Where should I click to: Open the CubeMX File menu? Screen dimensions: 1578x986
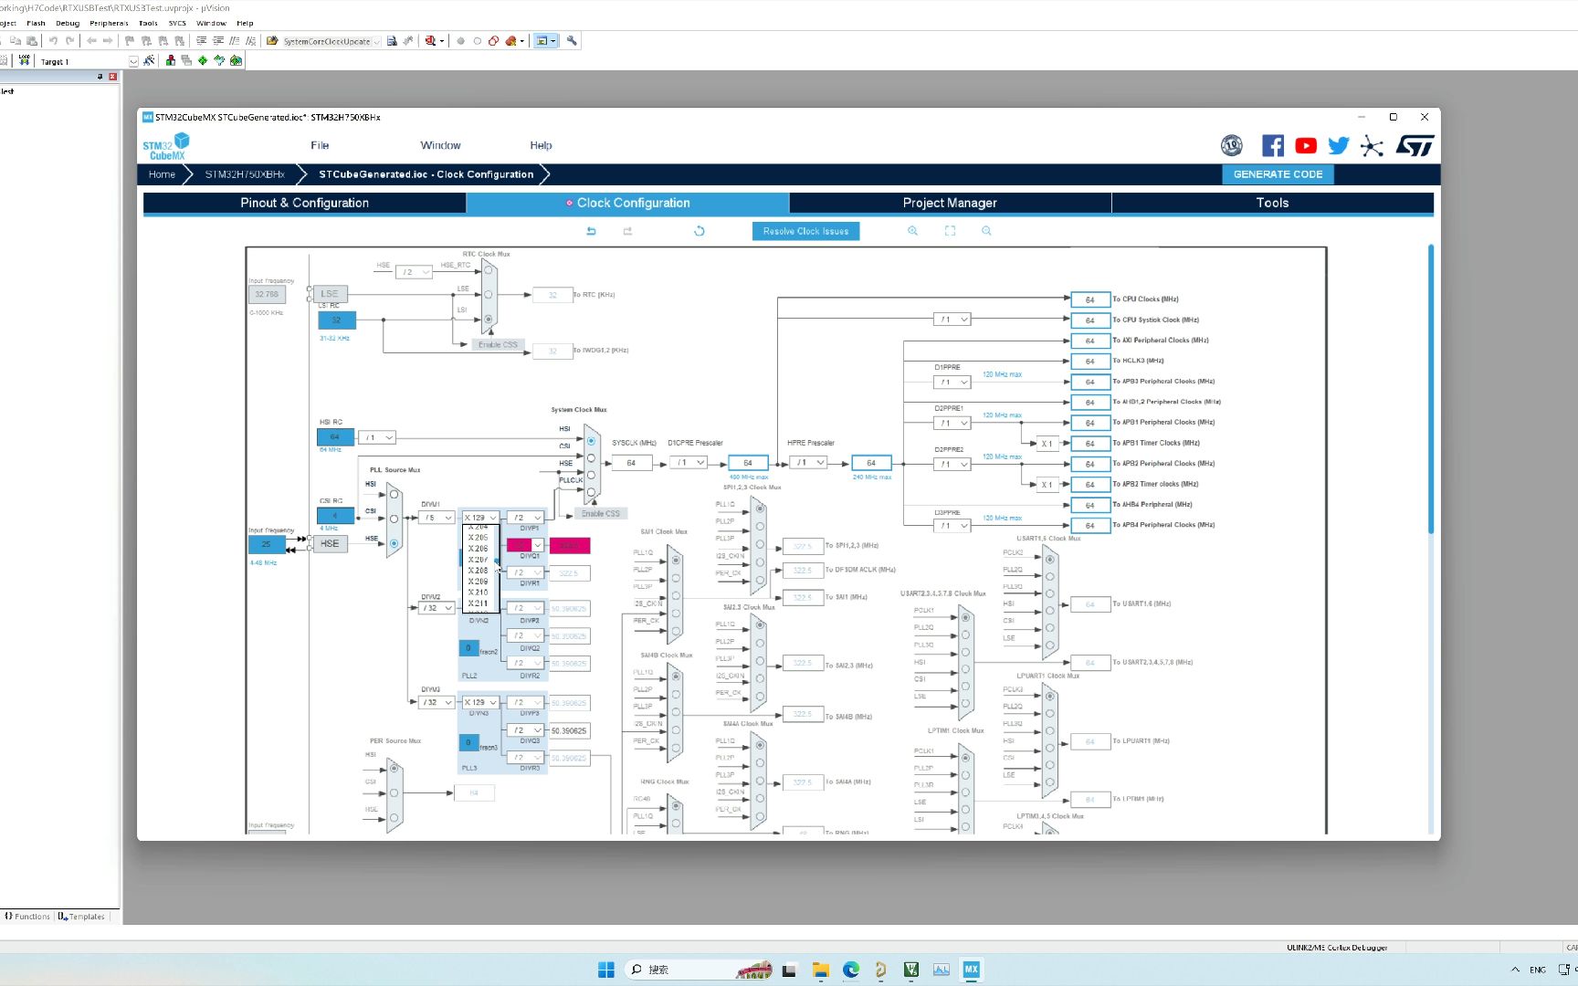(320, 145)
